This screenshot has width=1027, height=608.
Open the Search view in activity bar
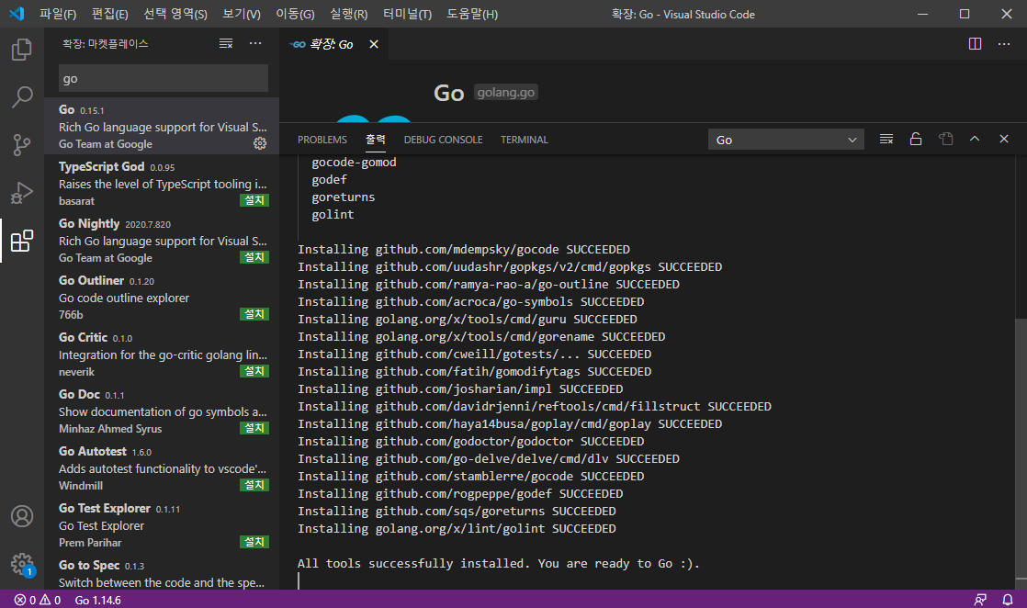tap(22, 97)
